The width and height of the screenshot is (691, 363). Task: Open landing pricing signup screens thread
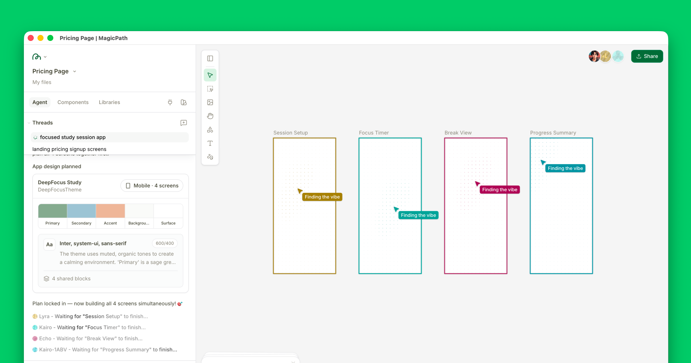tap(69, 149)
